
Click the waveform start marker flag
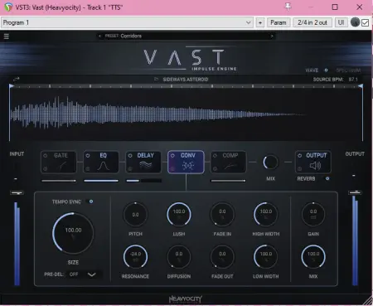(x=12, y=86)
